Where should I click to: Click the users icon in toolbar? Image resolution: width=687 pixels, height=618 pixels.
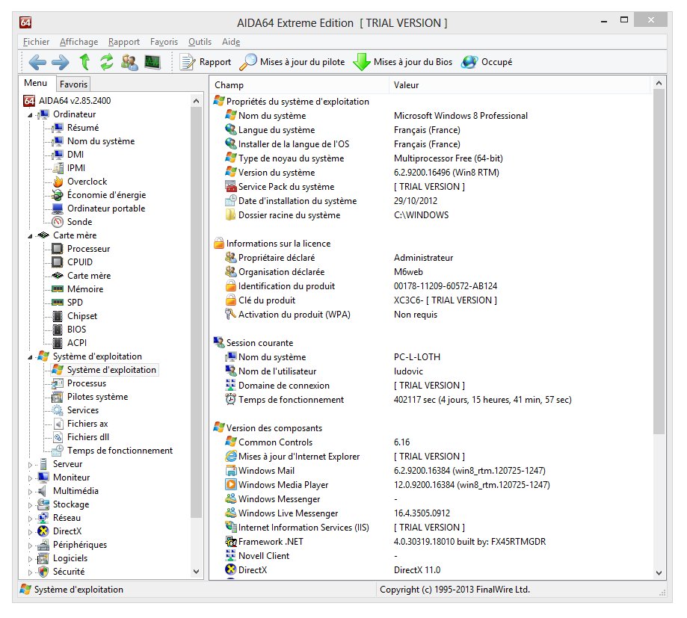pos(129,62)
